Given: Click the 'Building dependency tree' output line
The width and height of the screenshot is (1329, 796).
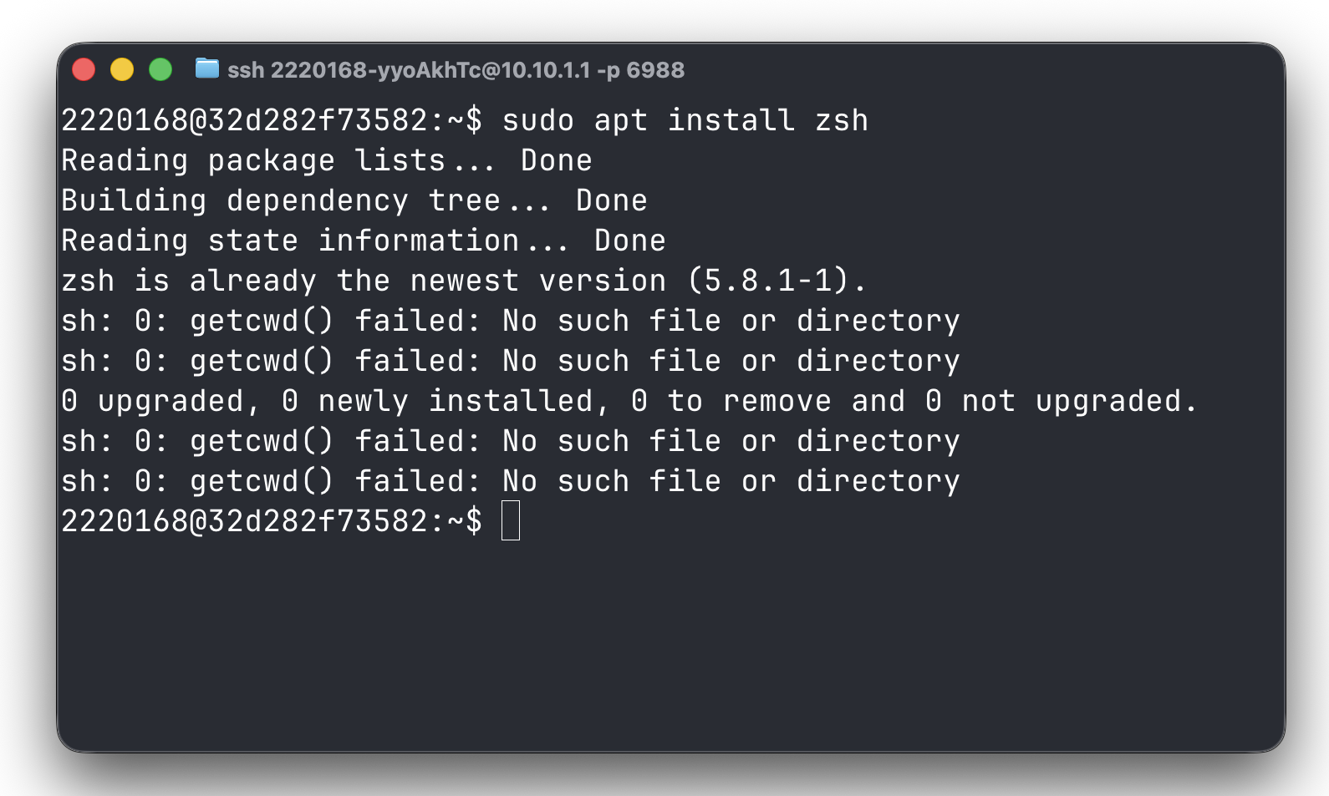Looking at the screenshot, I should pyautogui.click(x=354, y=200).
